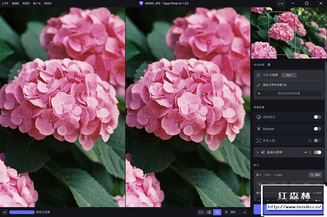Disable the 提高分辨率 toggle
This screenshot has height=217, width=327.
pyautogui.click(x=317, y=152)
